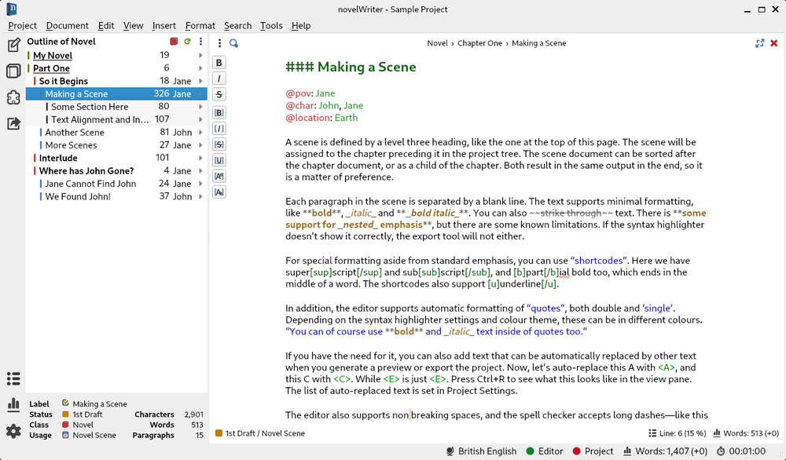Open the Edit menu
This screenshot has width=786, height=460.
point(106,26)
